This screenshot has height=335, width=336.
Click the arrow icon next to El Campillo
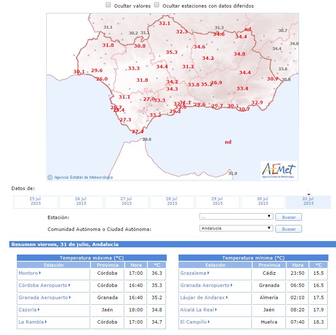[209, 322]
